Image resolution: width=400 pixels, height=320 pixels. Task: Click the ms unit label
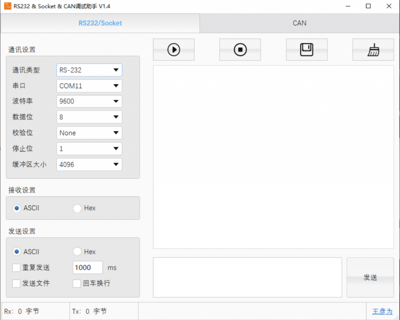[x=112, y=268]
